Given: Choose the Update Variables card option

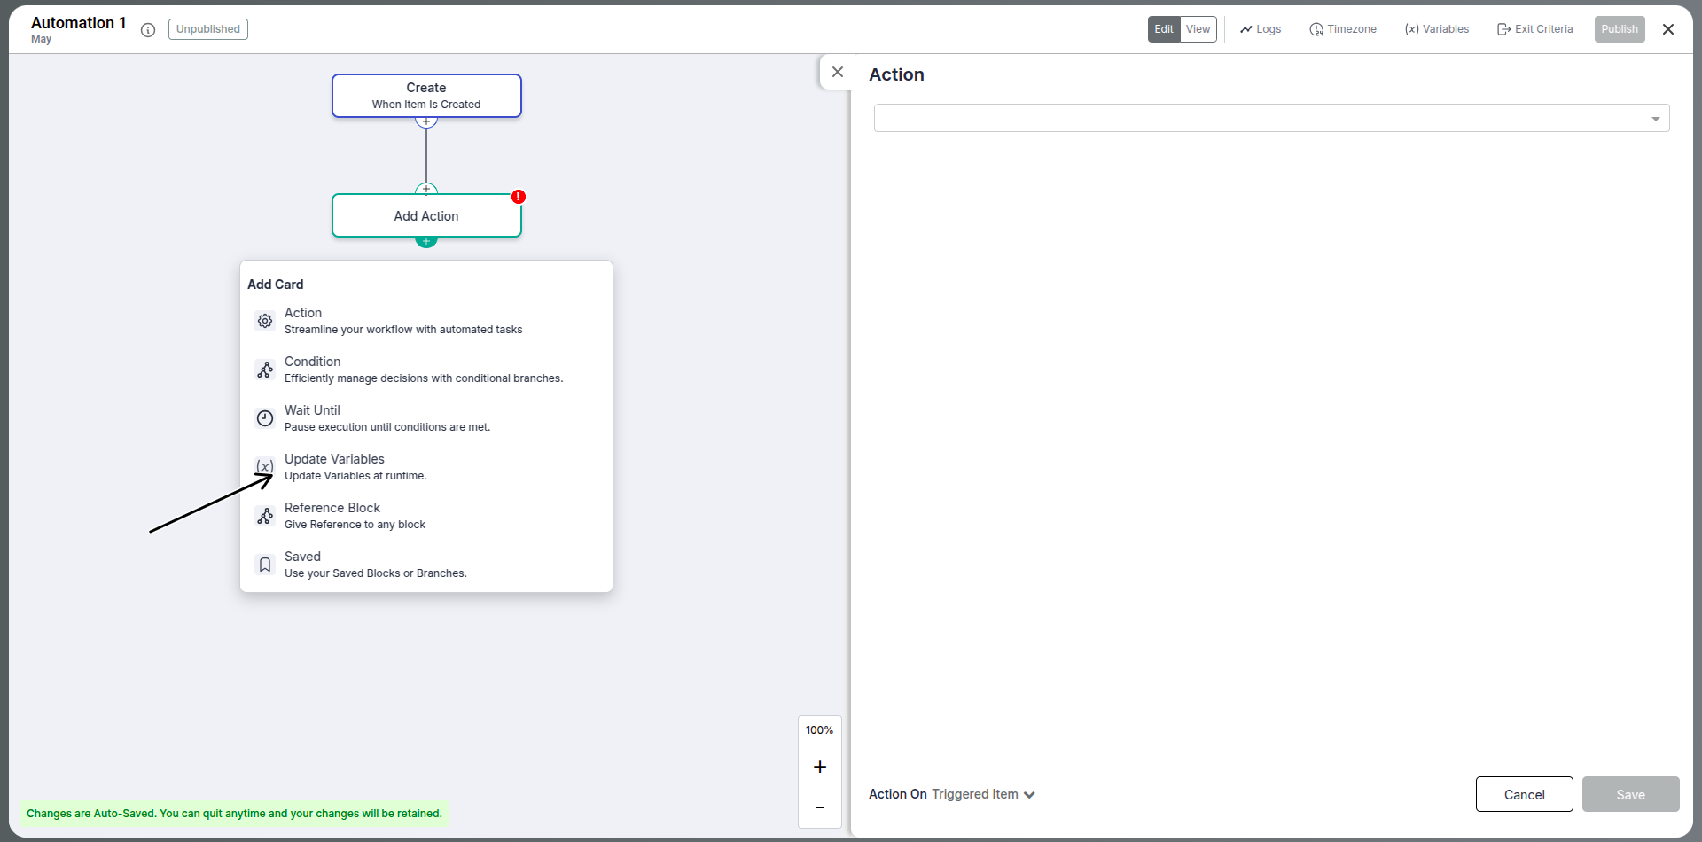Looking at the screenshot, I should (426, 467).
